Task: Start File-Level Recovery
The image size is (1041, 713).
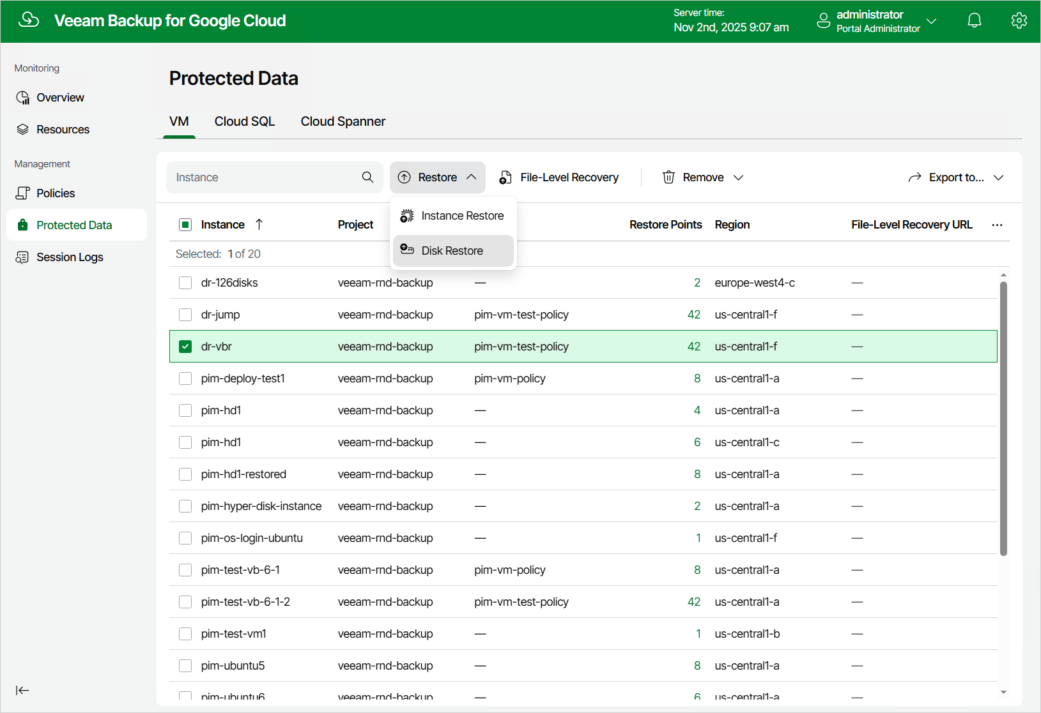Action: click(559, 177)
